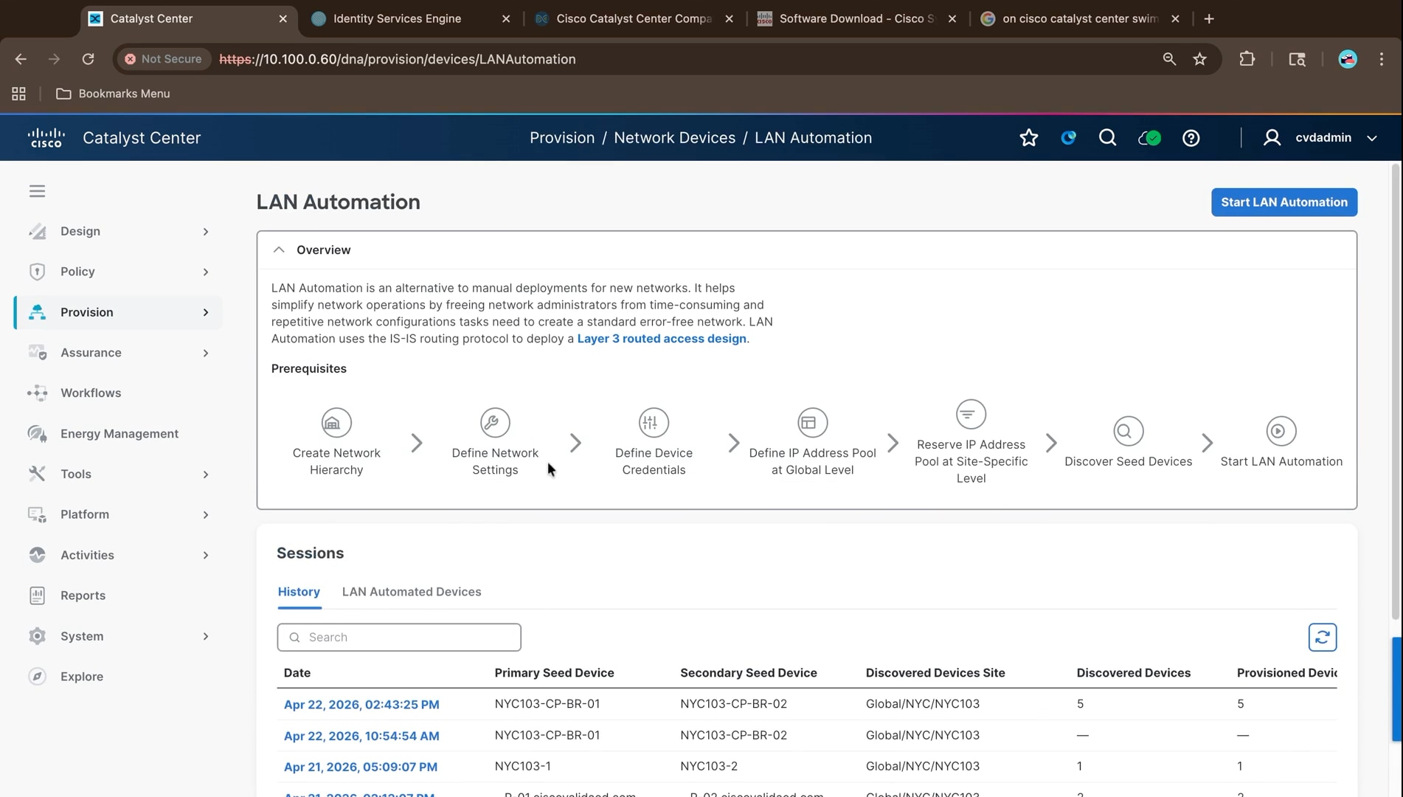Open Energy Management in the sidebar
1403x797 pixels.
coord(118,434)
